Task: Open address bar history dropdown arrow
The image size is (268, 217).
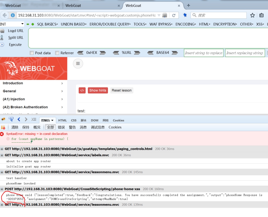Action: tap(159, 16)
